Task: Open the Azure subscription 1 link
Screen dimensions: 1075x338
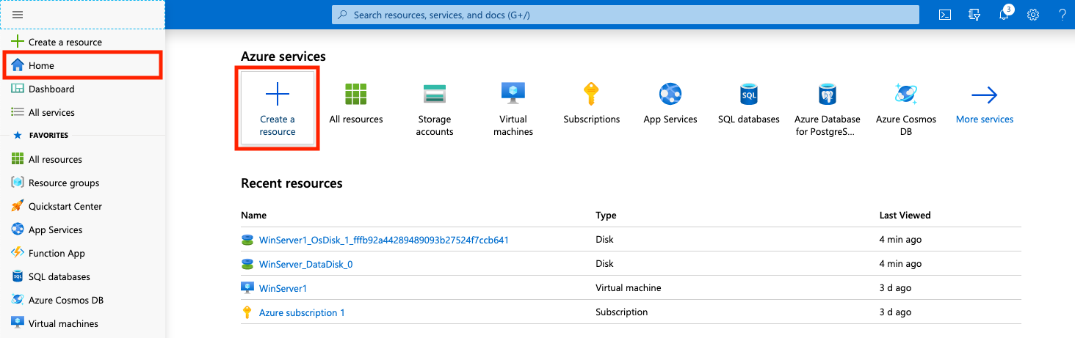Action: coord(302,312)
